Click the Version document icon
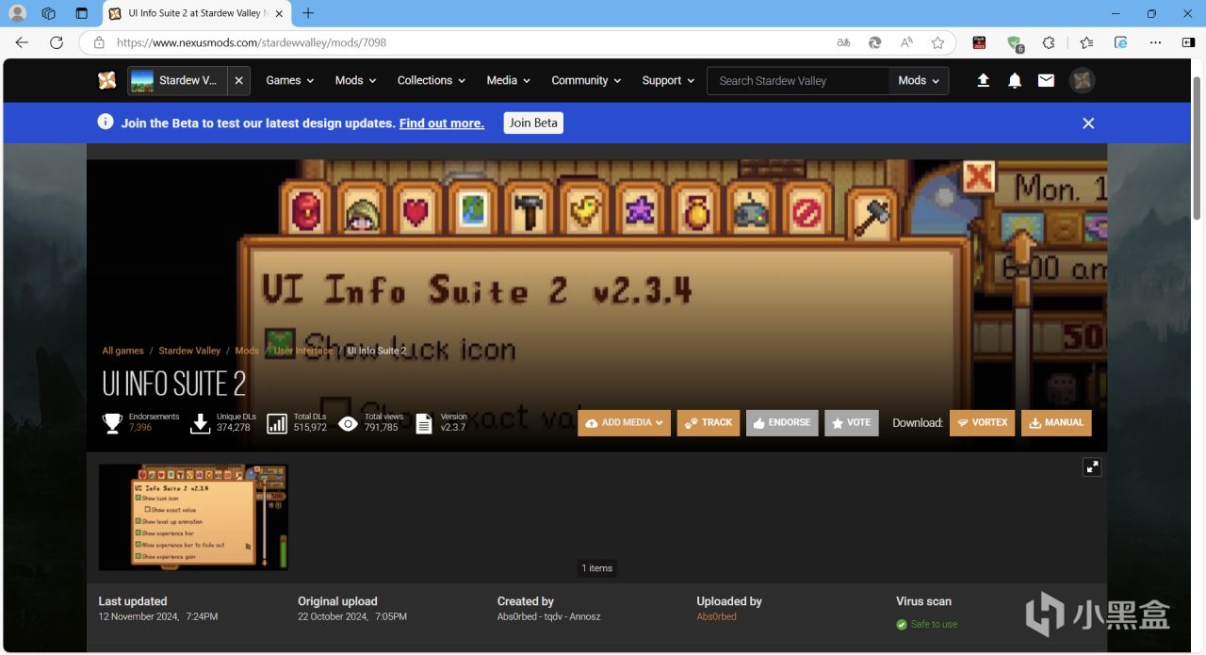Image resolution: width=1206 pixels, height=655 pixels. tap(424, 423)
